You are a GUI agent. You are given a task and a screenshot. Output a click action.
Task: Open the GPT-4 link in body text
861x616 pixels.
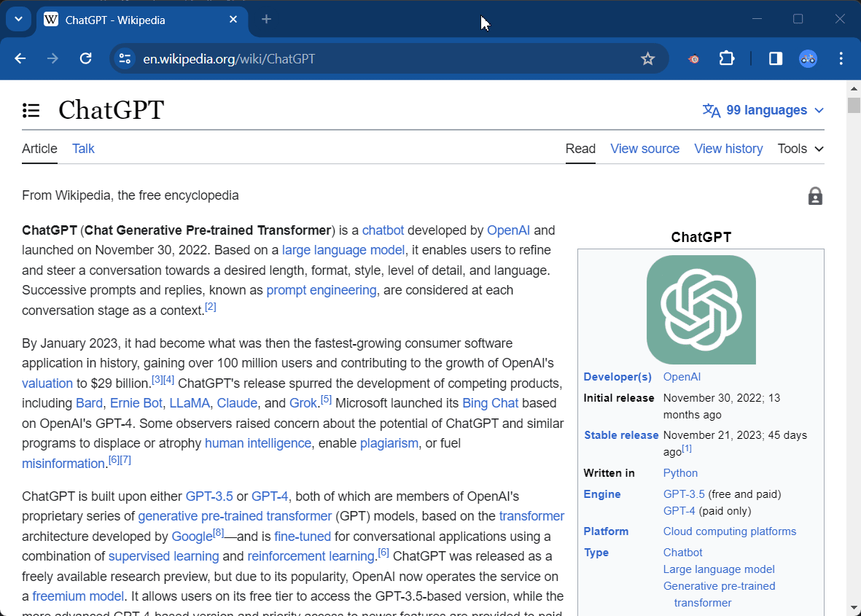270,496
